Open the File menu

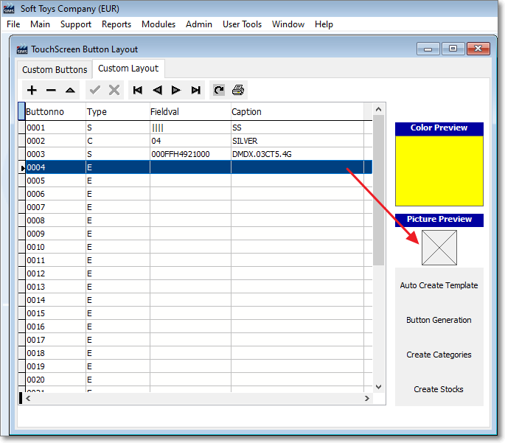[x=13, y=24]
